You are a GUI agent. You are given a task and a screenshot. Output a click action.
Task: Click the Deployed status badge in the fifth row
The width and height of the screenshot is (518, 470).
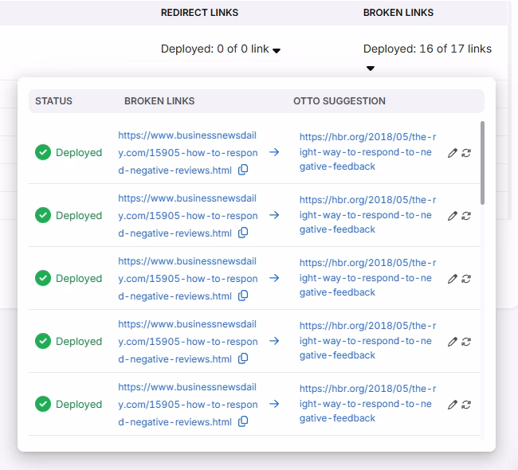pyautogui.click(x=69, y=405)
